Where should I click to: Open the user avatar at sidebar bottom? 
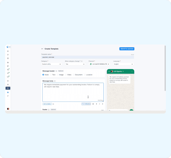click(8, 109)
